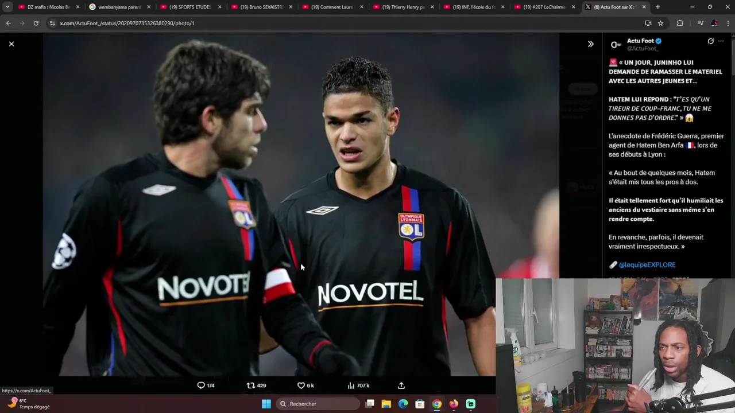Open a new browser tab
735x413 pixels.
657,7
